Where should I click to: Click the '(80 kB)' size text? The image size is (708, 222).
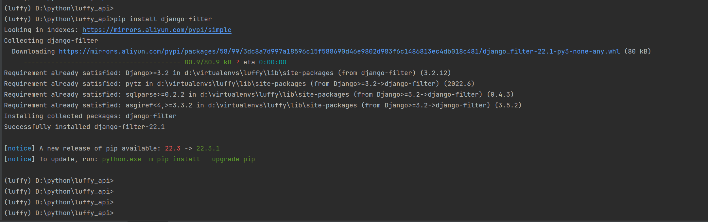tap(637, 51)
